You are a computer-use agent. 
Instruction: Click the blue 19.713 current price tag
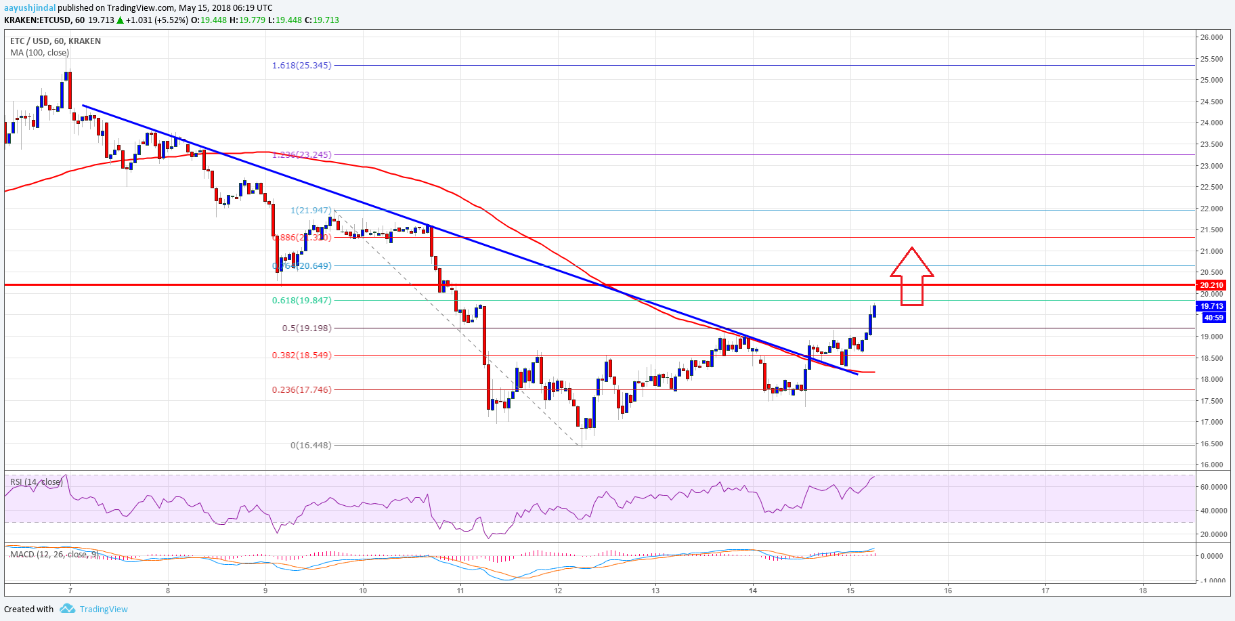click(x=1211, y=306)
